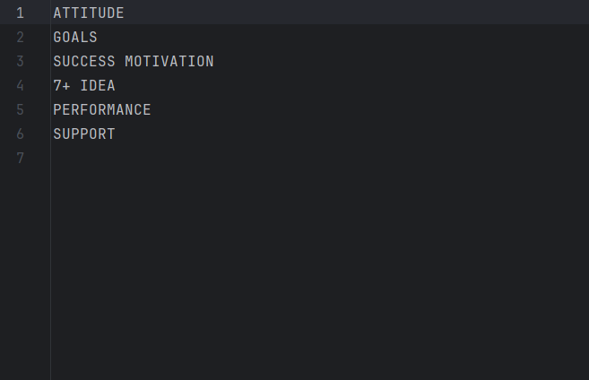
Task: Click the blank editor area below the text
Action: point(320,275)
